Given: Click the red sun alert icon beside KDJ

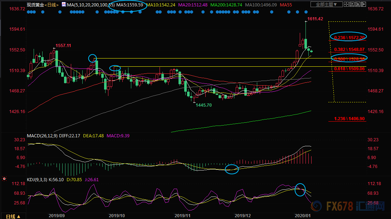Looking at the screenshot, I should pyautogui.click(x=4, y=178).
